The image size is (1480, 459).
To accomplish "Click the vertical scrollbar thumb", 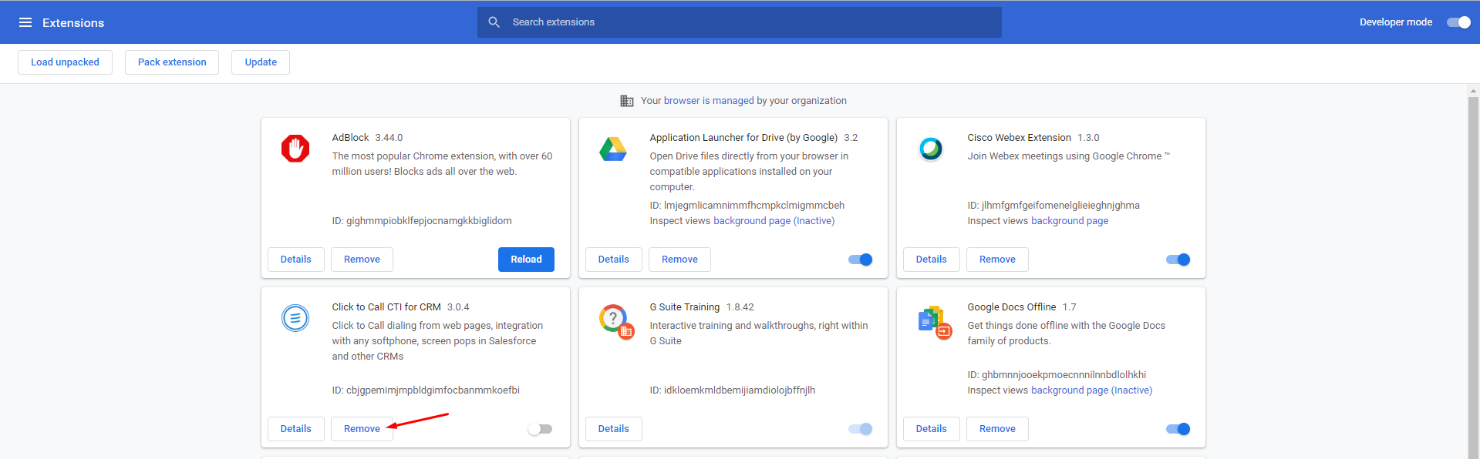I will pos(1474,277).
